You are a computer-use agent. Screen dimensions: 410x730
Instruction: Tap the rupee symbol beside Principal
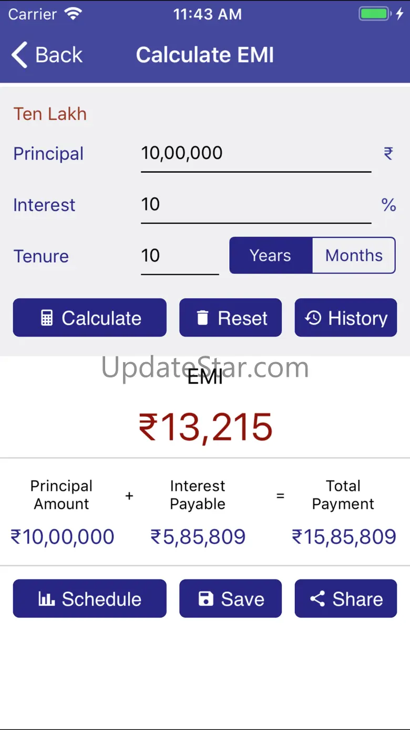[x=388, y=153]
